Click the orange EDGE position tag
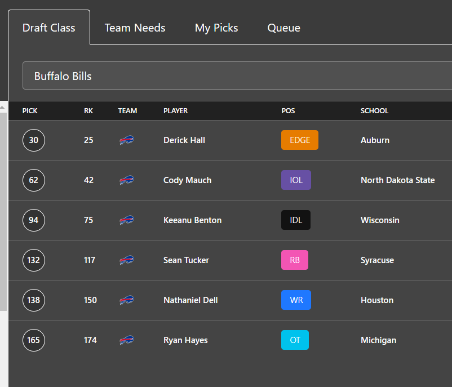452x387 pixels. [x=300, y=140]
